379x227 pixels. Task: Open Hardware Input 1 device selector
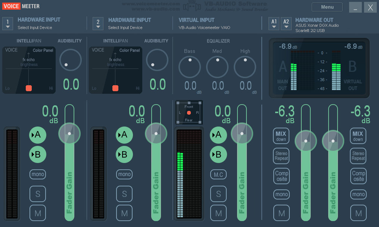[x=7, y=23]
